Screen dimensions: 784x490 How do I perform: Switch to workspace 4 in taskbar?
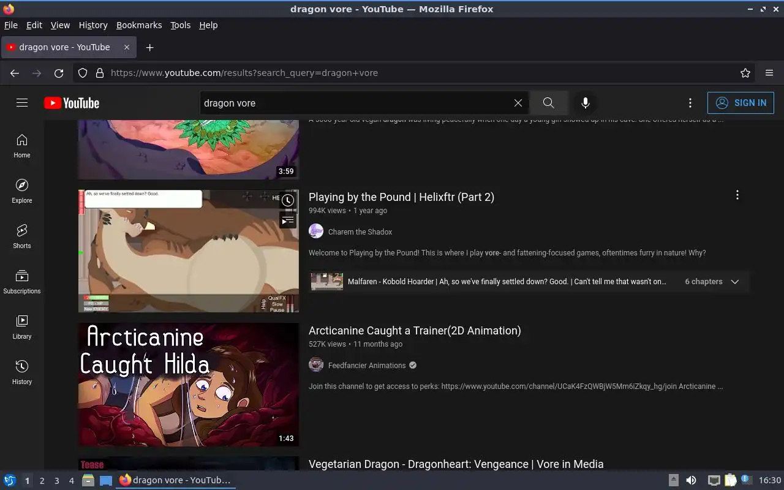click(71, 481)
